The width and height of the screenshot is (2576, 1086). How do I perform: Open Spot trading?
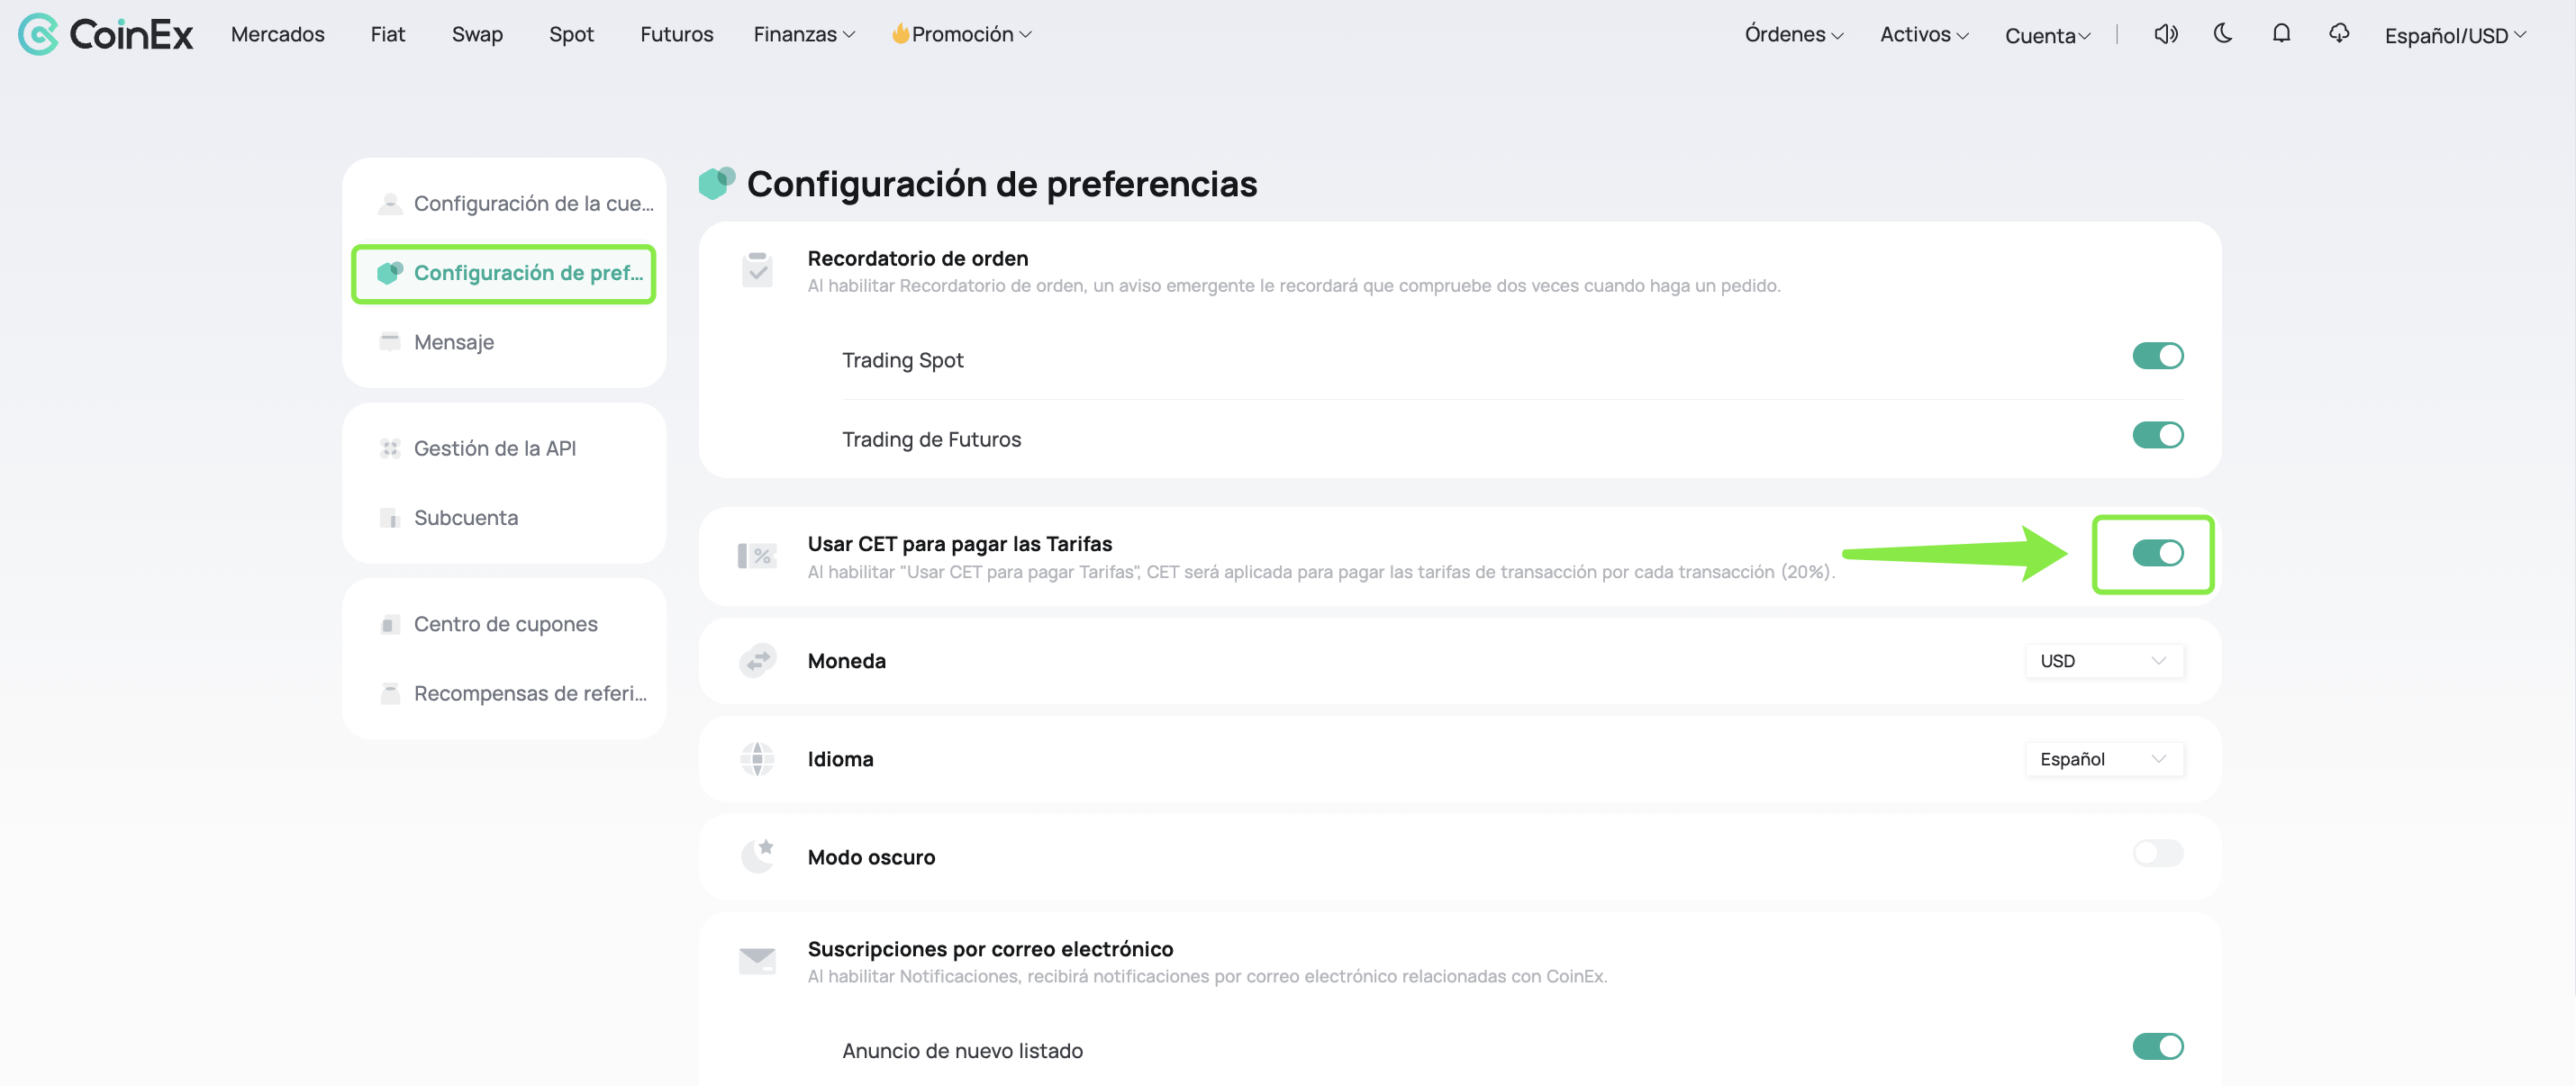tap(571, 34)
